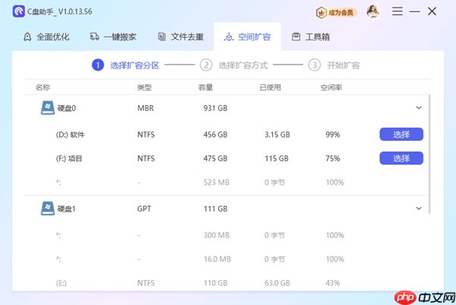Click the 硬盘1 disk icon
This screenshot has height=305, width=456.
click(x=48, y=208)
